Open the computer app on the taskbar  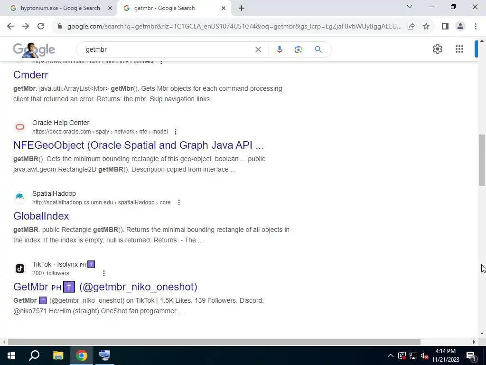105,355
